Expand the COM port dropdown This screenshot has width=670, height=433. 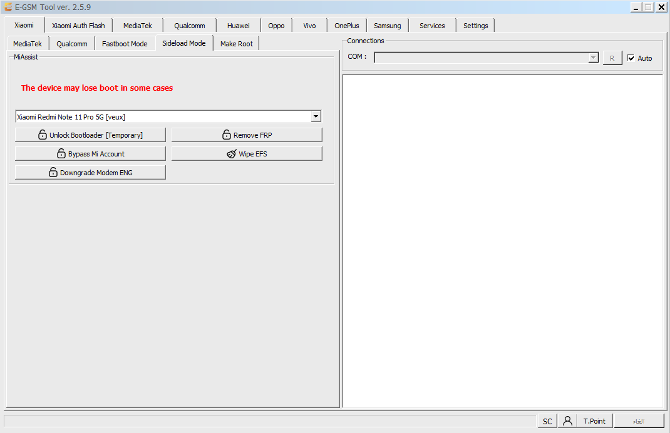[593, 58]
